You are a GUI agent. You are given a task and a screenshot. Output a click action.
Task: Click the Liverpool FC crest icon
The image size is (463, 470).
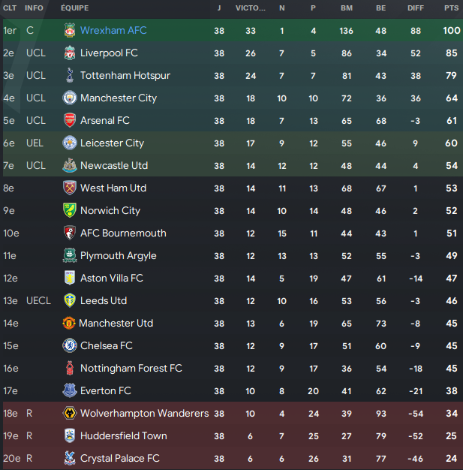point(70,53)
